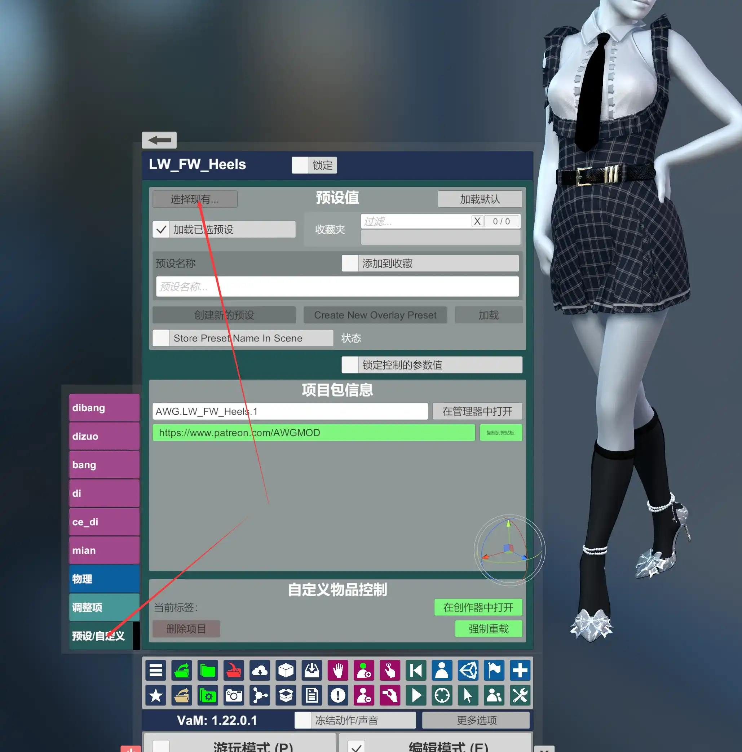Click the wrench and screwdriver icon

520,695
